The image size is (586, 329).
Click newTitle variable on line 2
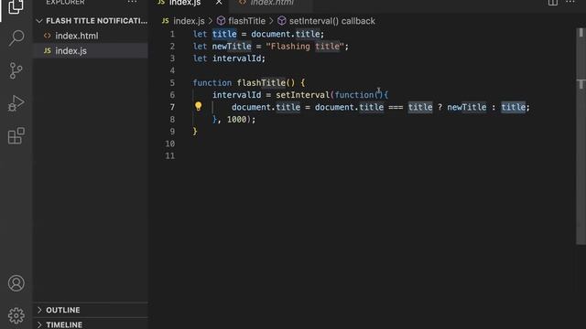[232, 47]
